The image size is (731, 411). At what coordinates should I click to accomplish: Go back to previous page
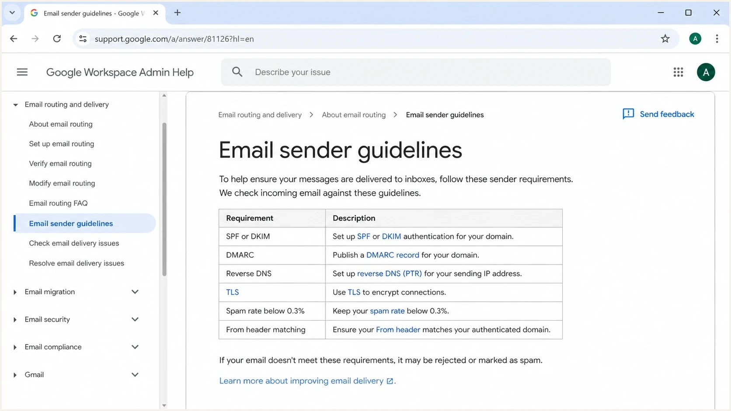click(14, 39)
